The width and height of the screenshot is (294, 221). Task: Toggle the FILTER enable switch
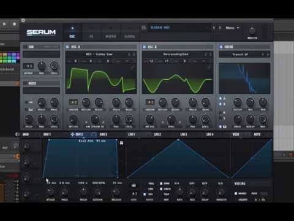click(x=221, y=47)
